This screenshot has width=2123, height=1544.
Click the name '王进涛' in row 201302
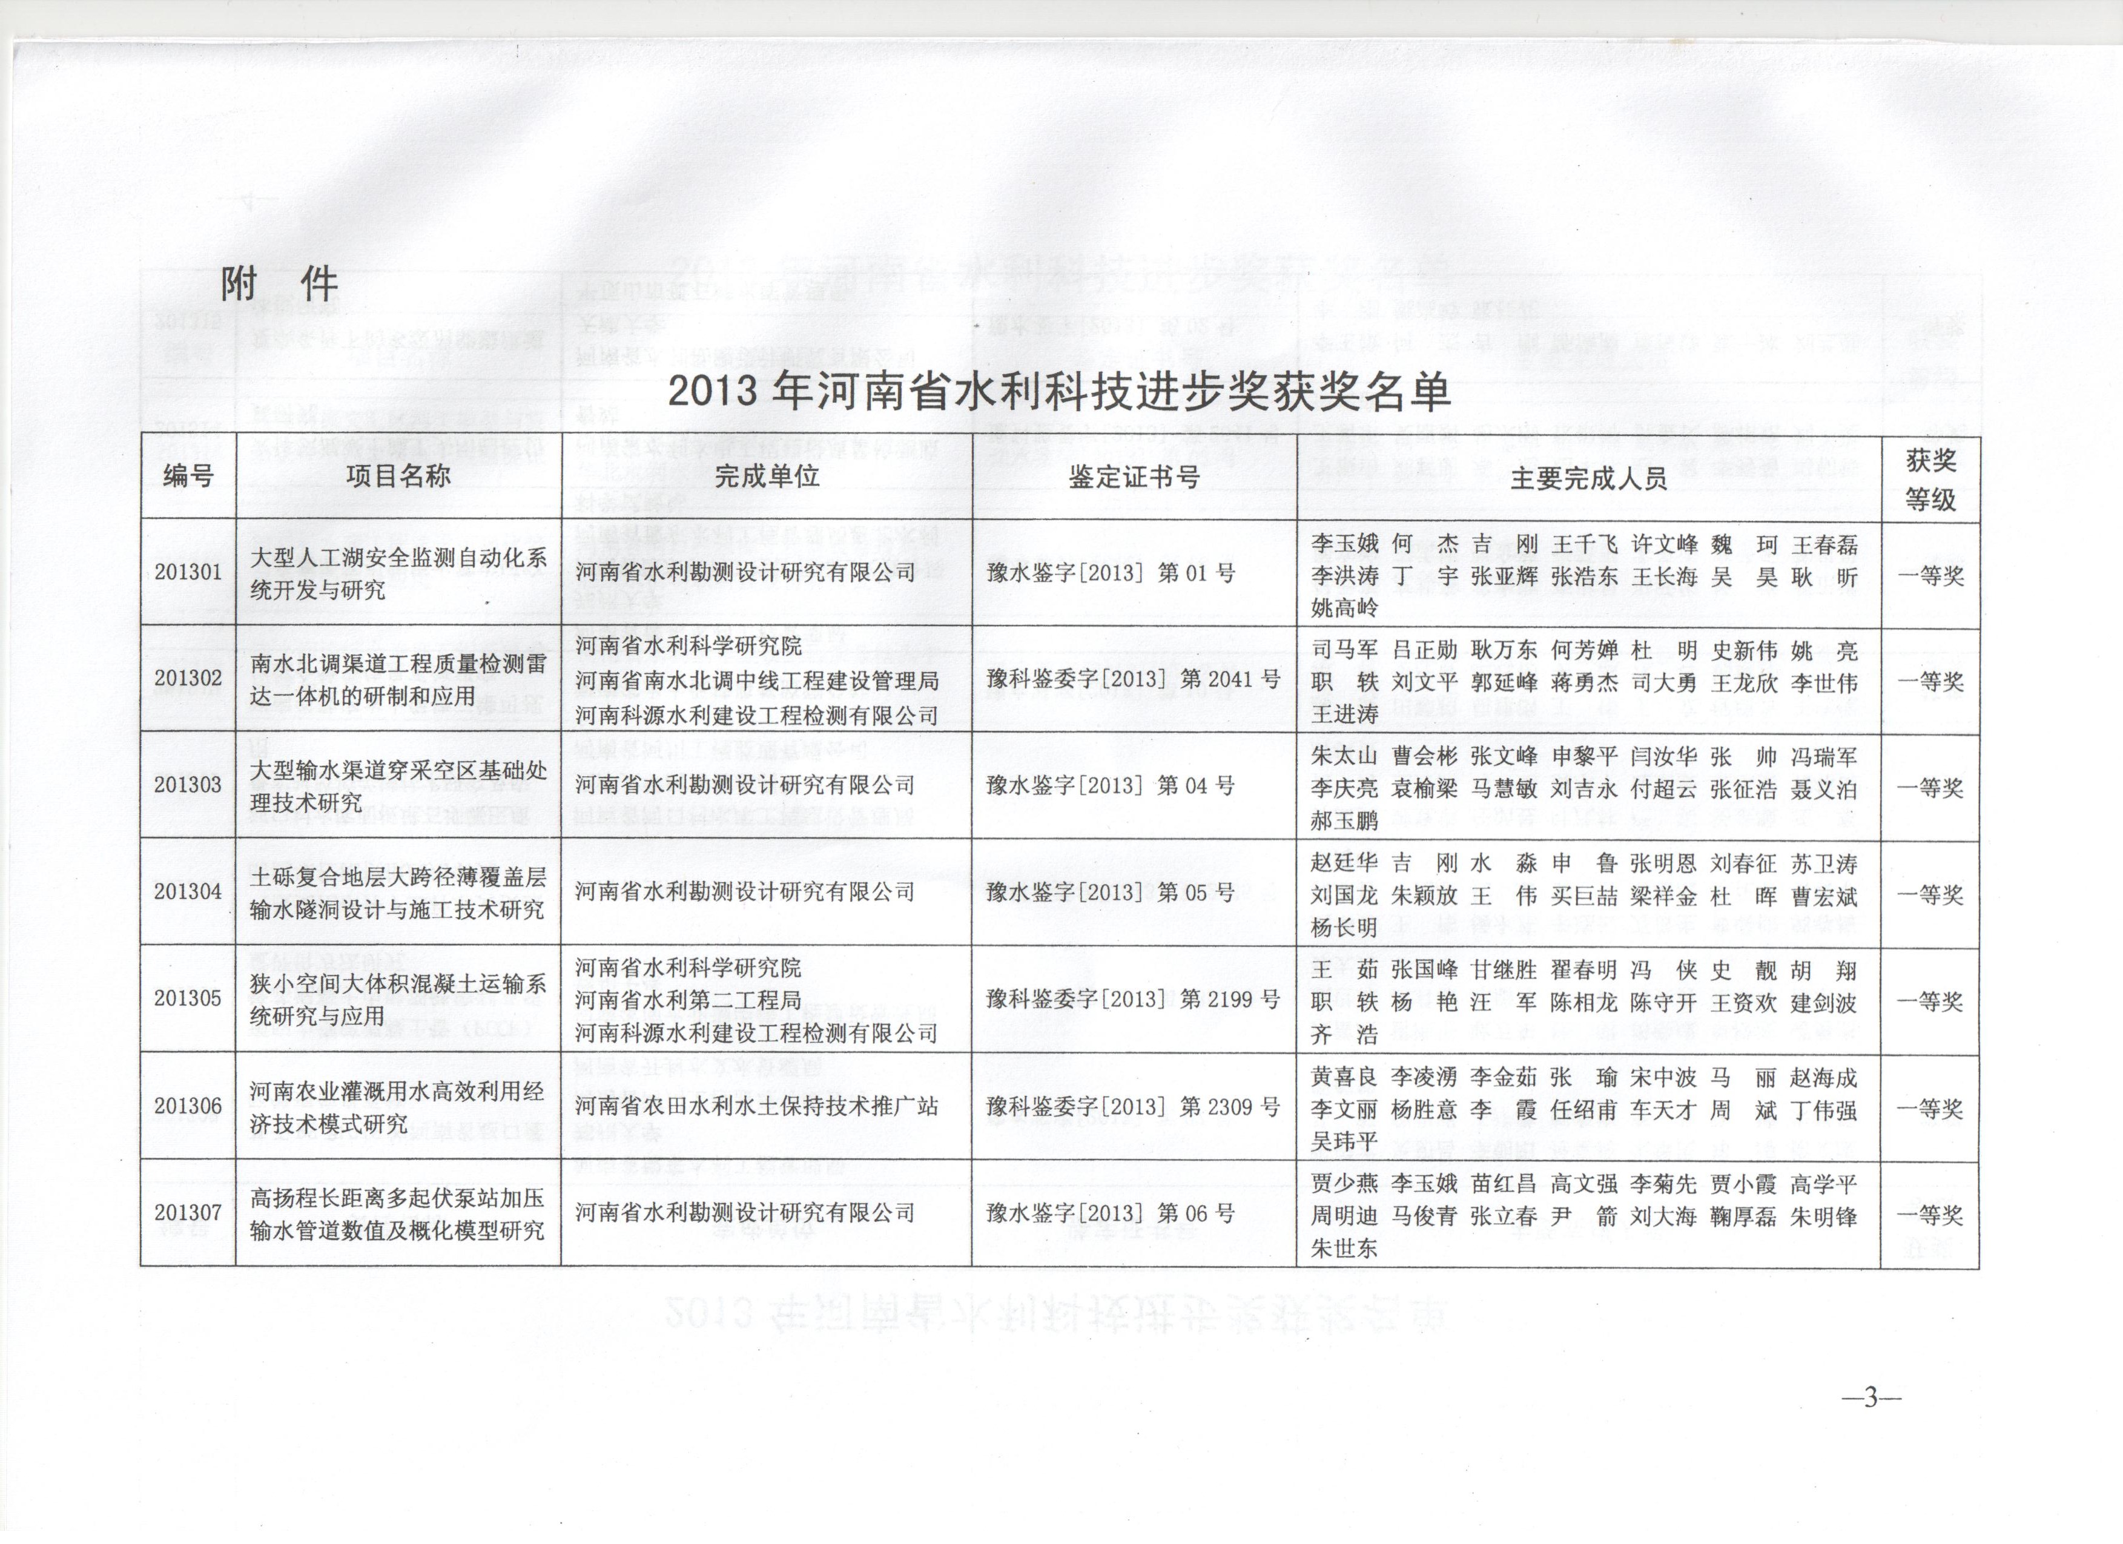[x=1344, y=715]
